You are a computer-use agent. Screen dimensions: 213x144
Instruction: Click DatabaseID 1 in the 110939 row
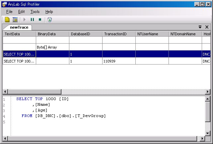click(x=86, y=61)
